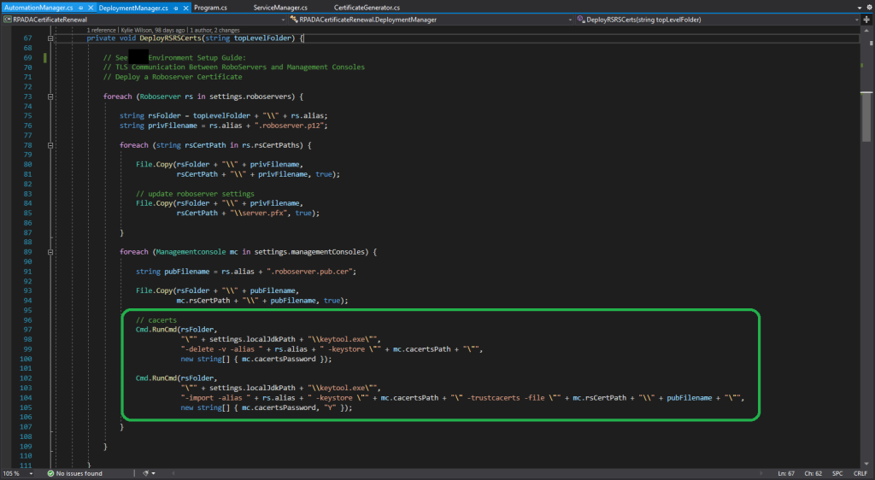Click the '1 reference' CodeLens link

tap(103, 30)
